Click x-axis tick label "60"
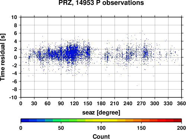Screen dimensions: 186x139 coord(48,103)
